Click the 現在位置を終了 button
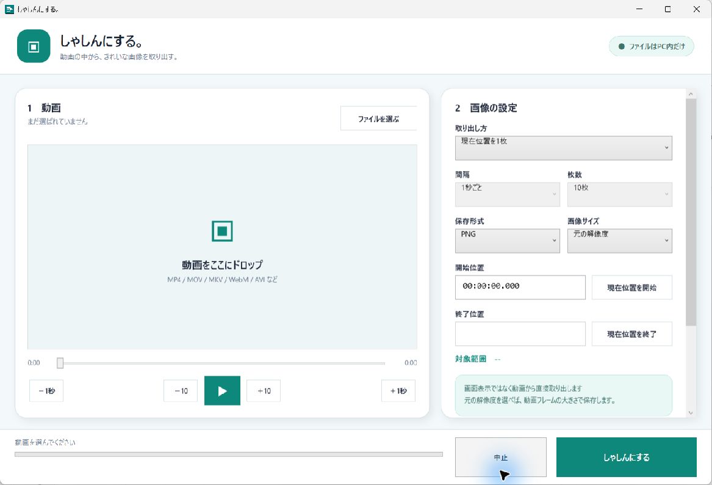 click(631, 334)
